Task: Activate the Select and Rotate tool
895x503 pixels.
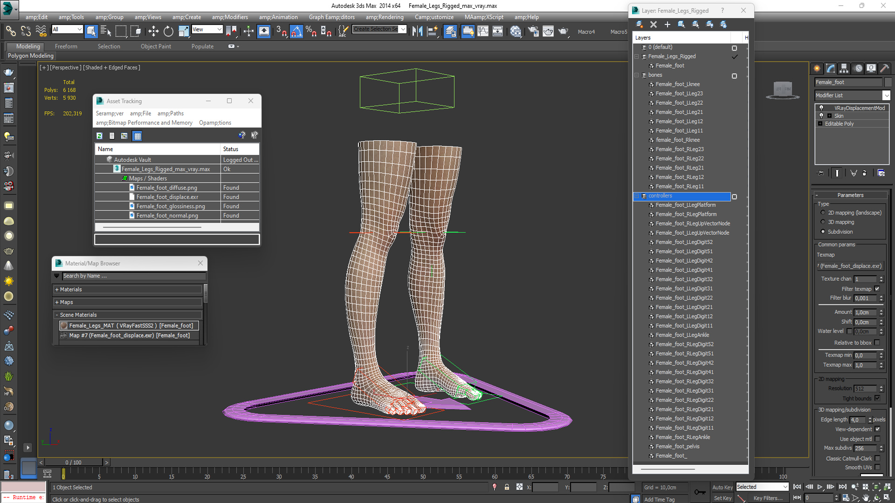Action: point(168,31)
